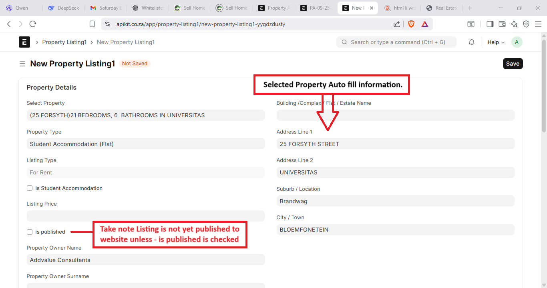547x288 pixels.
Task: Enable the is published checkbox
Action: [x=30, y=232]
